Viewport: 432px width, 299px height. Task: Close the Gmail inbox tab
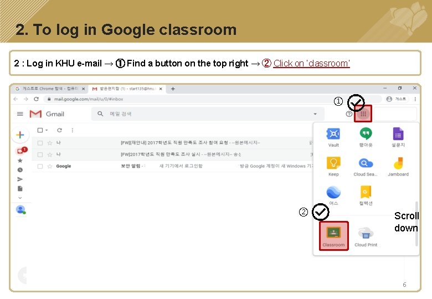click(161, 89)
